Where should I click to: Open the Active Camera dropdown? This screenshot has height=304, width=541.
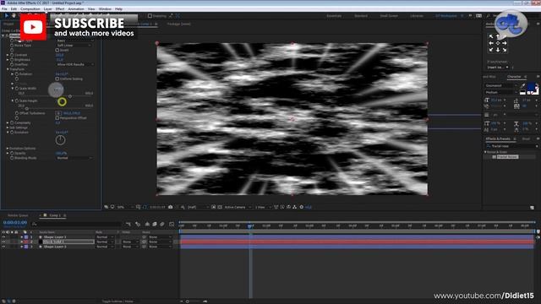tap(238, 207)
